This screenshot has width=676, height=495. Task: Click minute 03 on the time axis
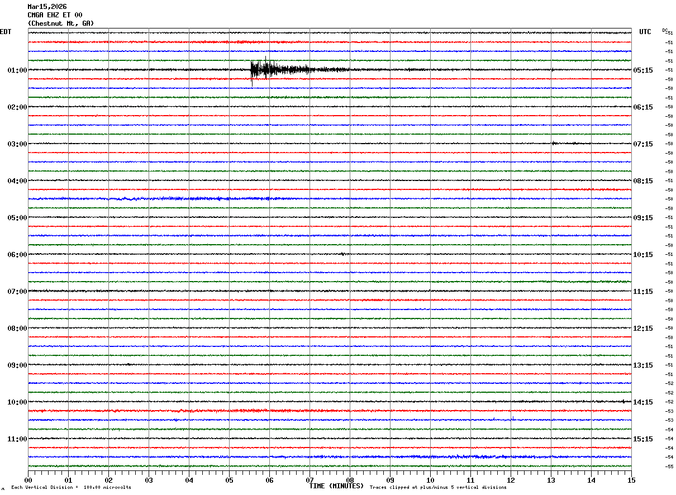pos(149,480)
